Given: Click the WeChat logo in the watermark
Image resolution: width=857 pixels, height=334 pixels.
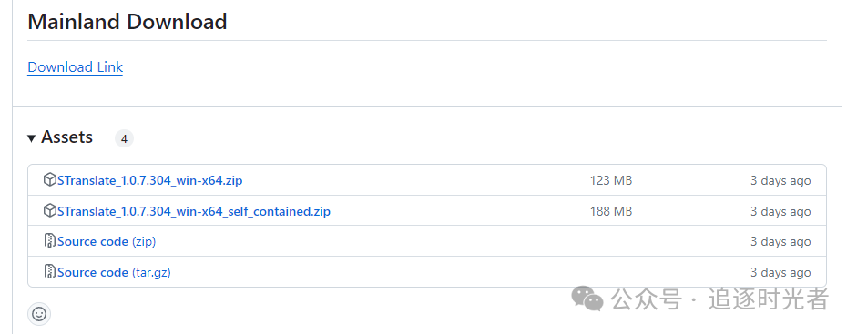Looking at the screenshot, I should coord(587,298).
